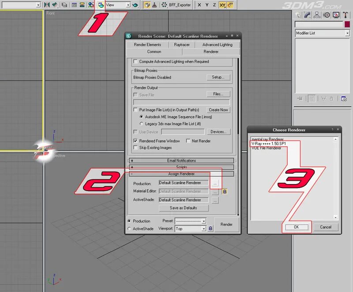The width and height of the screenshot is (353, 292).
Task: Expand the Email Notifications rollout
Action: (x=181, y=160)
